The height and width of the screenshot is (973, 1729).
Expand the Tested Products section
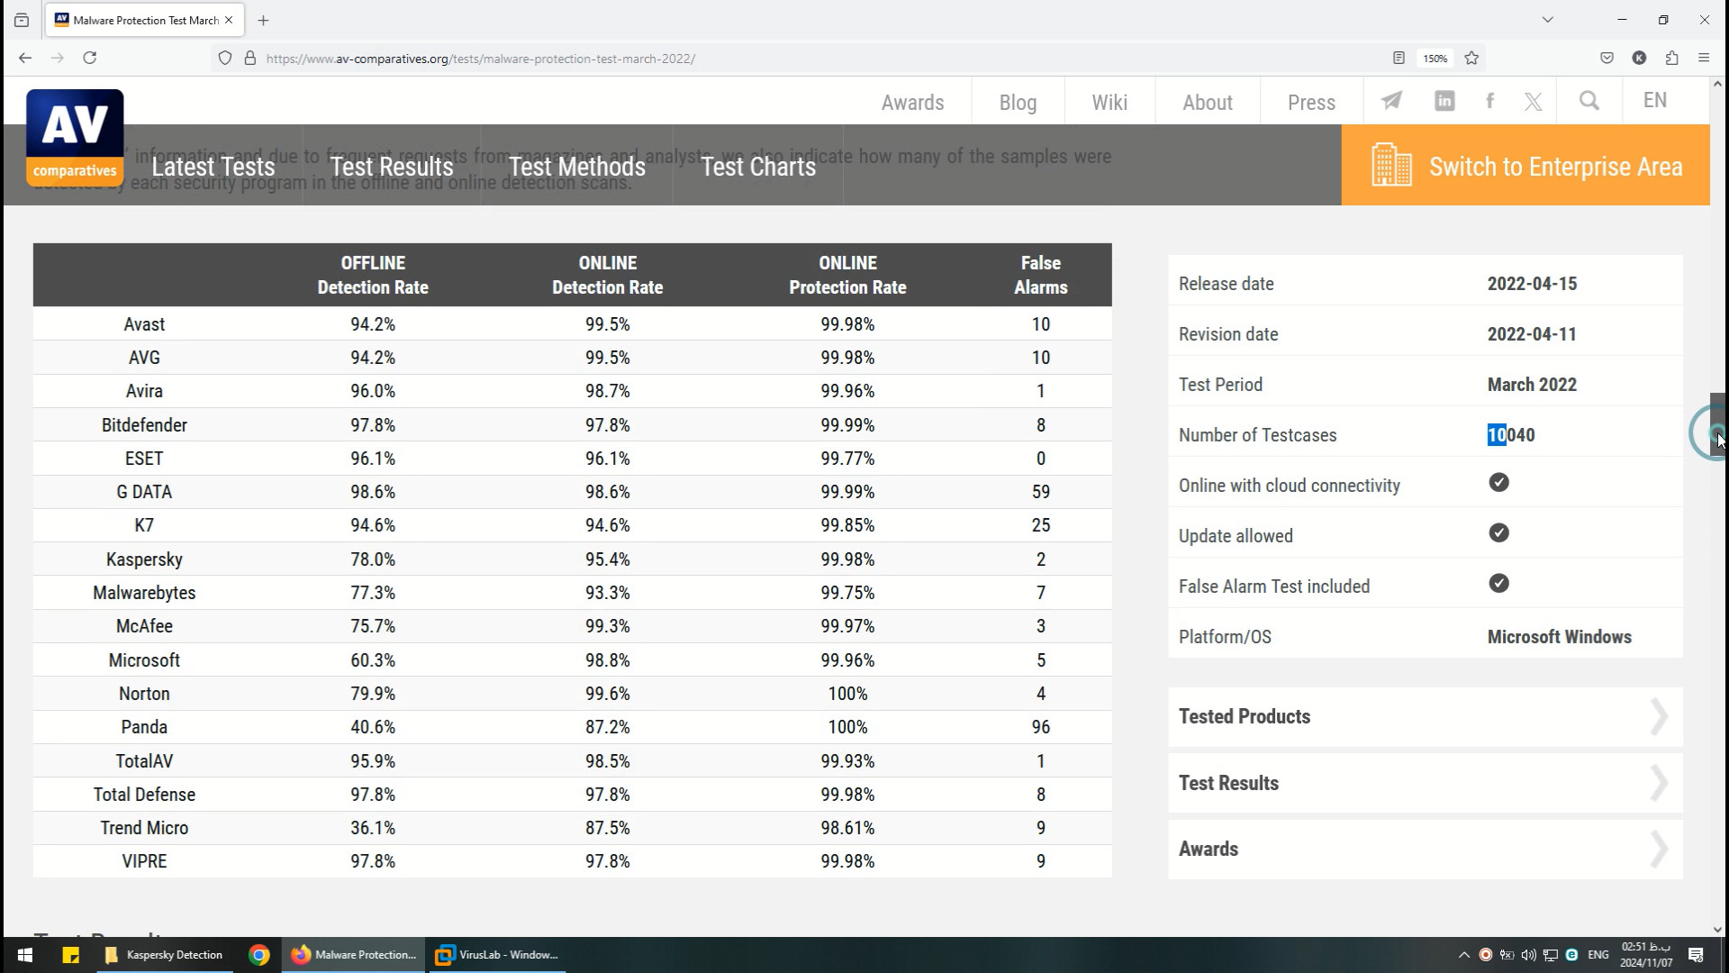(1426, 717)
